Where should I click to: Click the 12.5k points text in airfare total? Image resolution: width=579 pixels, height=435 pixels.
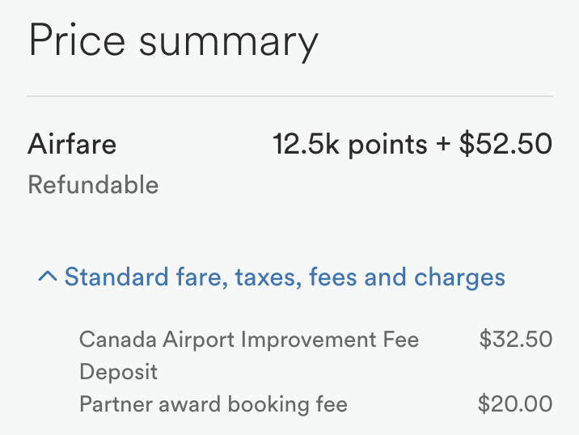click(x=350, y=145)
